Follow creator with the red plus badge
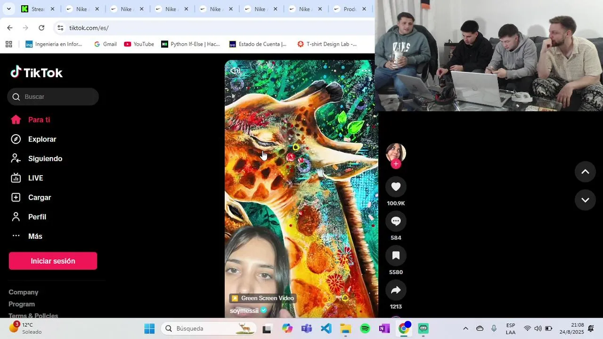Screen dimensions: 603x339 (396, 164)
